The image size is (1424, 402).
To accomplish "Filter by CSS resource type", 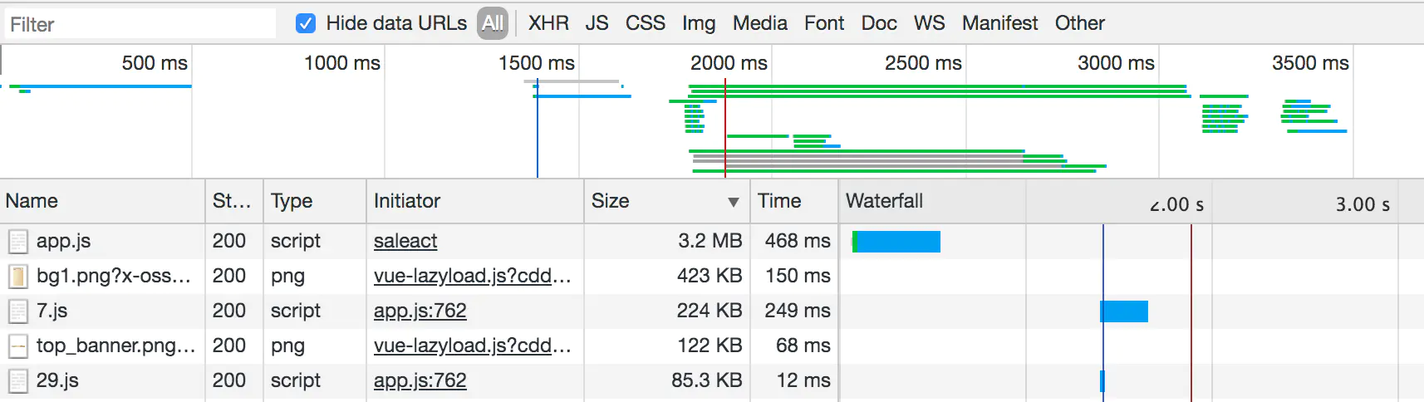I will [645, 23].
